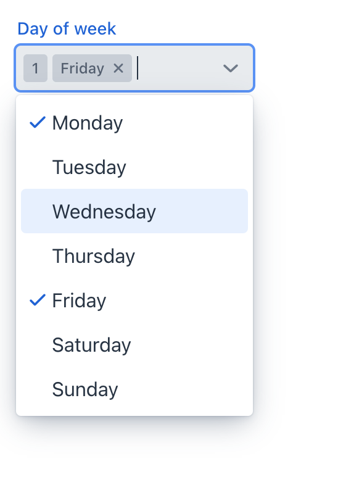Click the selected-count badge showing 1
The height and width of the screenshot is (485, 338).
pyautogui.click(x=35, y=68)
